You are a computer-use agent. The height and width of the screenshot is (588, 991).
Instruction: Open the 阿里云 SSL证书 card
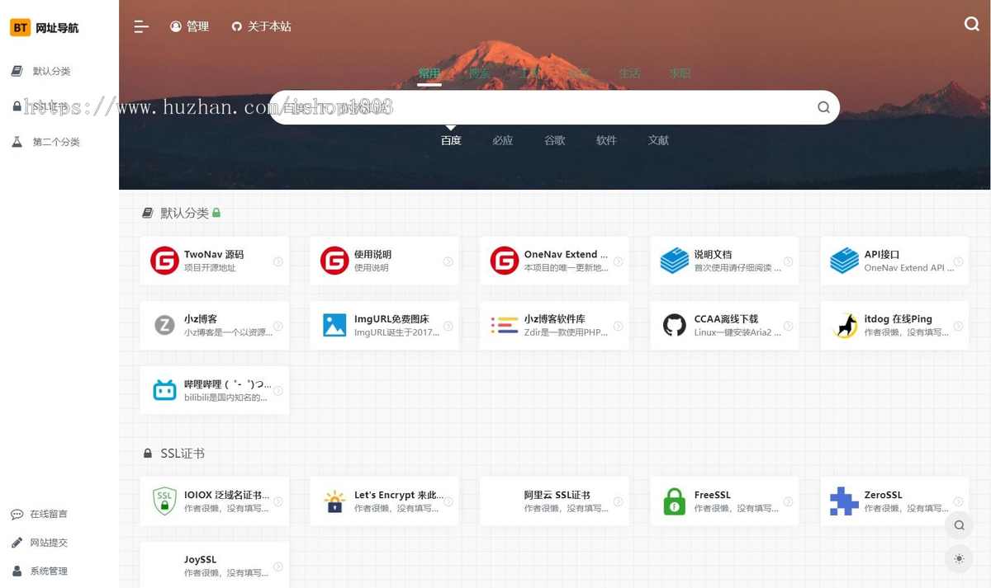point(554,501)
